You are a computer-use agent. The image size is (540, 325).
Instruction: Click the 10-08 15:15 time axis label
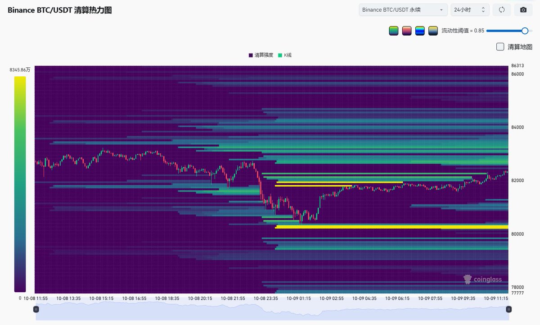[x=101, y=298]
